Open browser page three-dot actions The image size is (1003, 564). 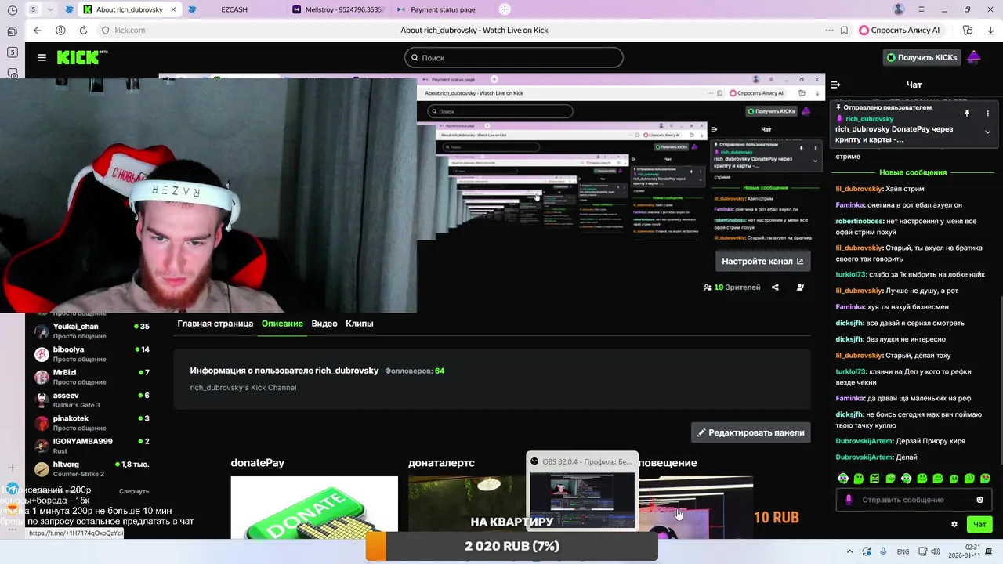point(829,31)
